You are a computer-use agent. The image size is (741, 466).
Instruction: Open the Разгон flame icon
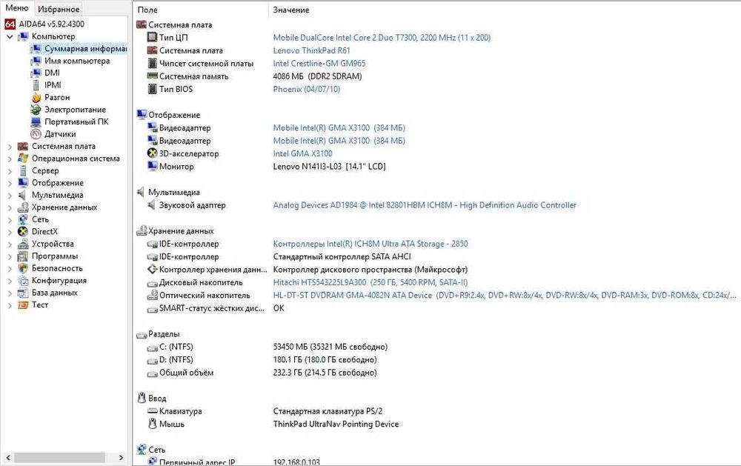coord(36,97)
